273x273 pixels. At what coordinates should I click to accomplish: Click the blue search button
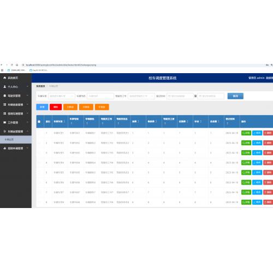pyautogui.click(x=235, y=96)
